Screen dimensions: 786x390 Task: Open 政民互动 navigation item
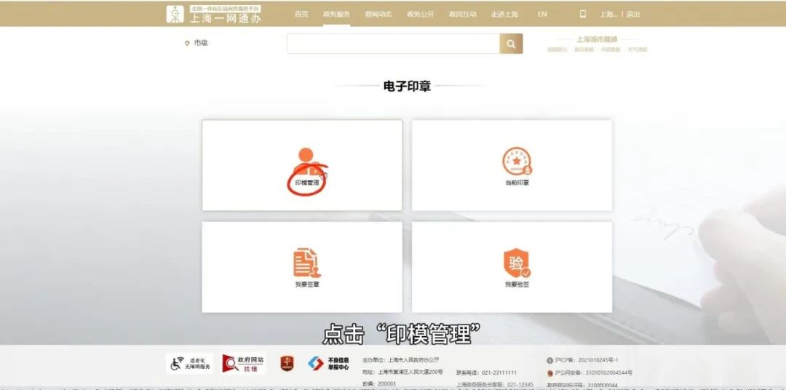[x=462, y=14]
